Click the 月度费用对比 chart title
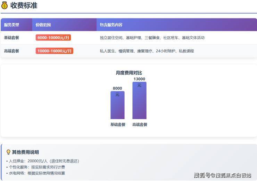 click(128, 73)
